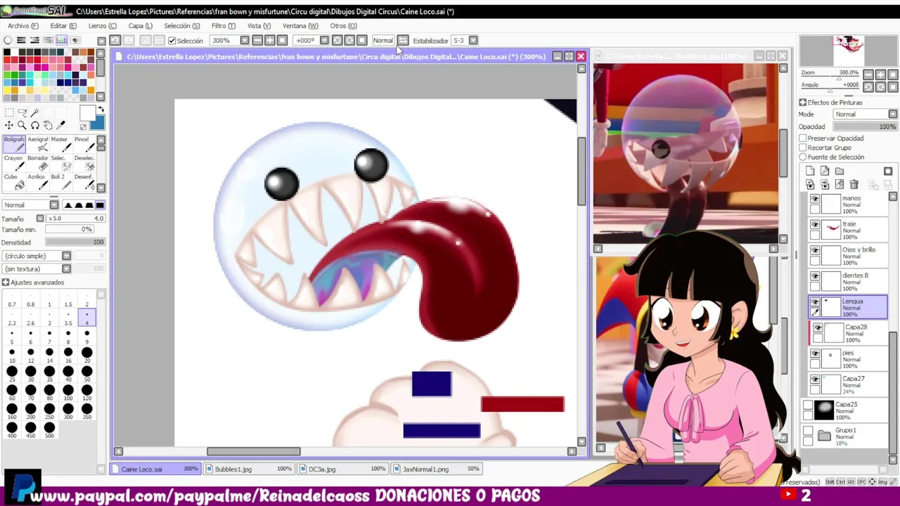The width and height of the screenshot is (900, 506).
Task: Select the Hand pan tool
Action: coord(48,125)
